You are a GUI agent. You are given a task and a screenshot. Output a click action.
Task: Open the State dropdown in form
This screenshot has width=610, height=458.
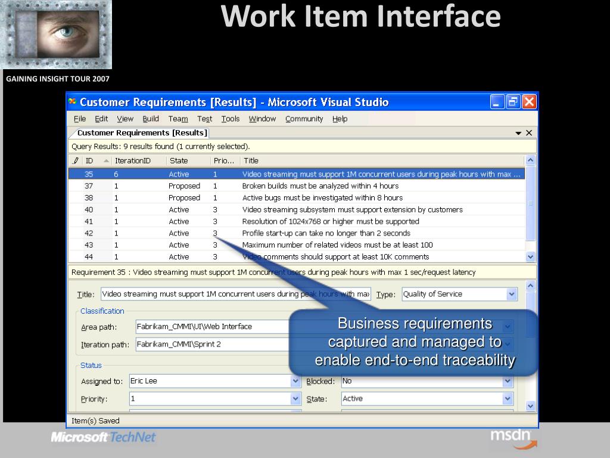point(508,398)
